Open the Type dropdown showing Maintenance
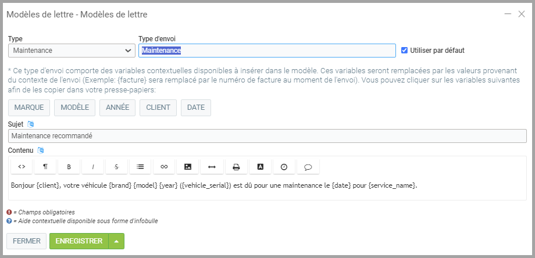Image resolution: width=535 pixels, height=258 pixels. coord(72,51)
